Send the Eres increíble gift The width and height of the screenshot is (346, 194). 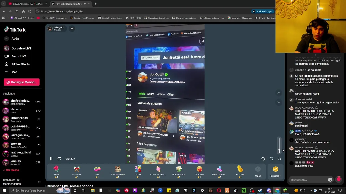[118, 172]
